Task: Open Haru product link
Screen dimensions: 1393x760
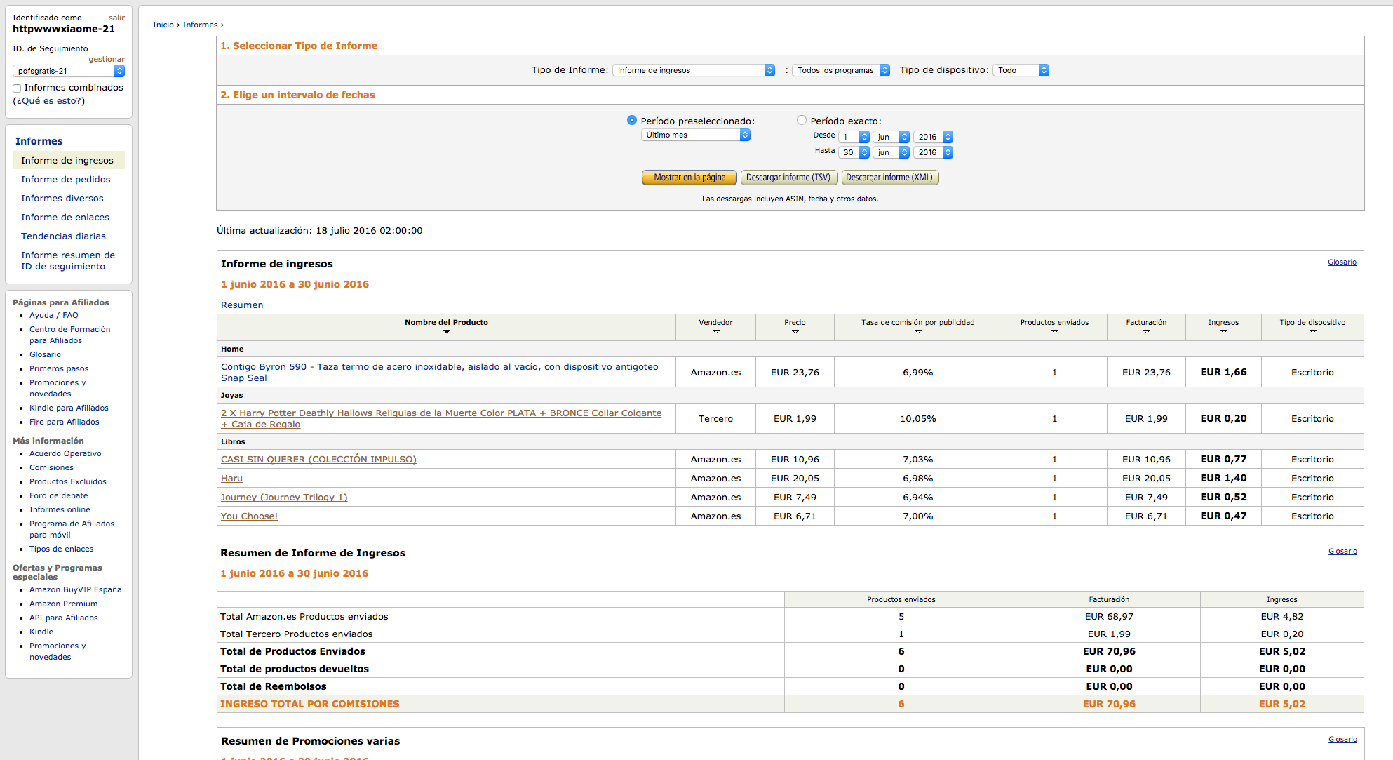Action: [x=231, y=478]
